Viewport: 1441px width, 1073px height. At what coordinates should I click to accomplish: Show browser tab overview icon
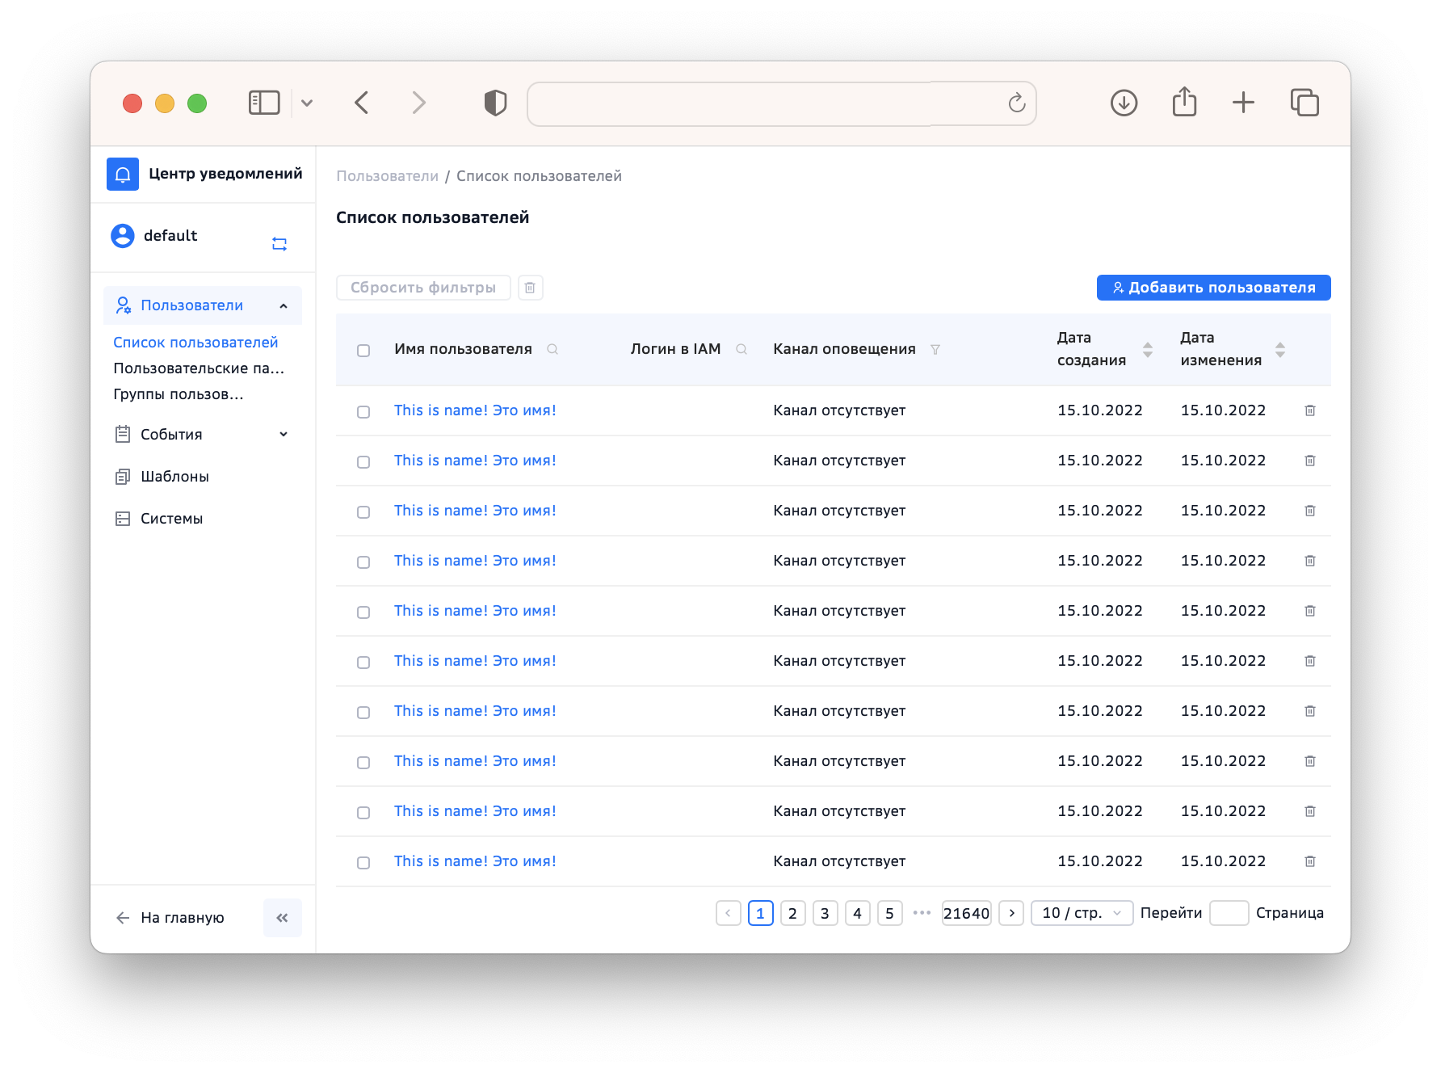pyautogui.click(x=1304, y=103)
